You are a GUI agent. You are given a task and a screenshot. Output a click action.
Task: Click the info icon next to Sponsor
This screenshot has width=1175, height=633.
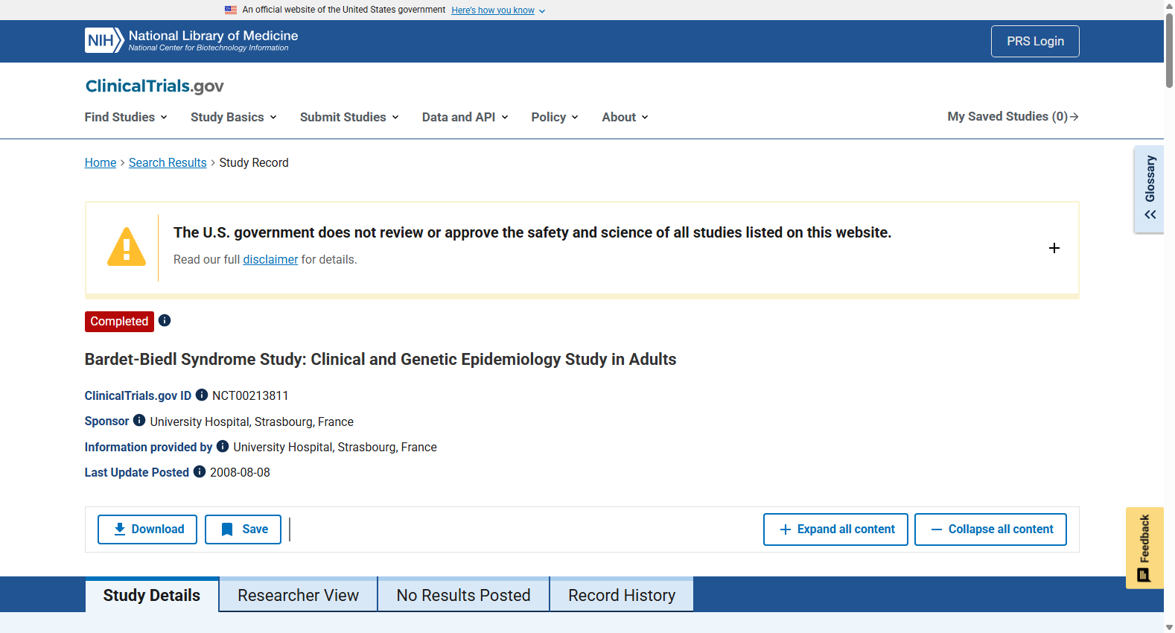pyautogui.click(x=139, y=420)
